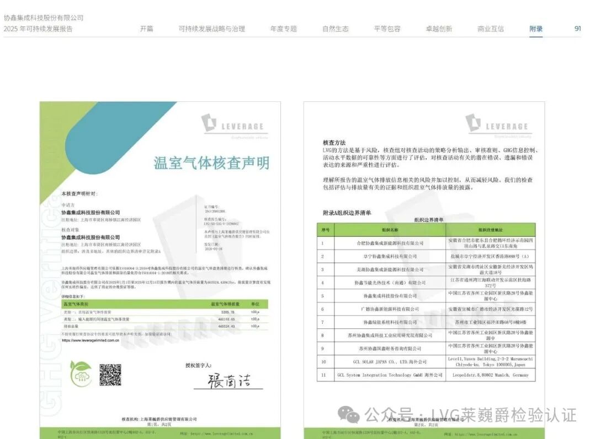
Task: Select the 商业互信 tab
Action: (x=491, y=29)
